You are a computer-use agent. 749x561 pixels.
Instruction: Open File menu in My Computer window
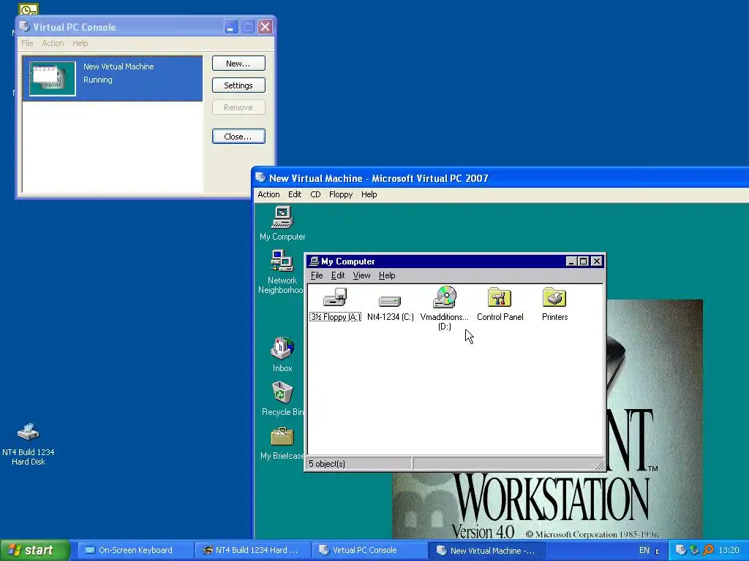point(317,275)
